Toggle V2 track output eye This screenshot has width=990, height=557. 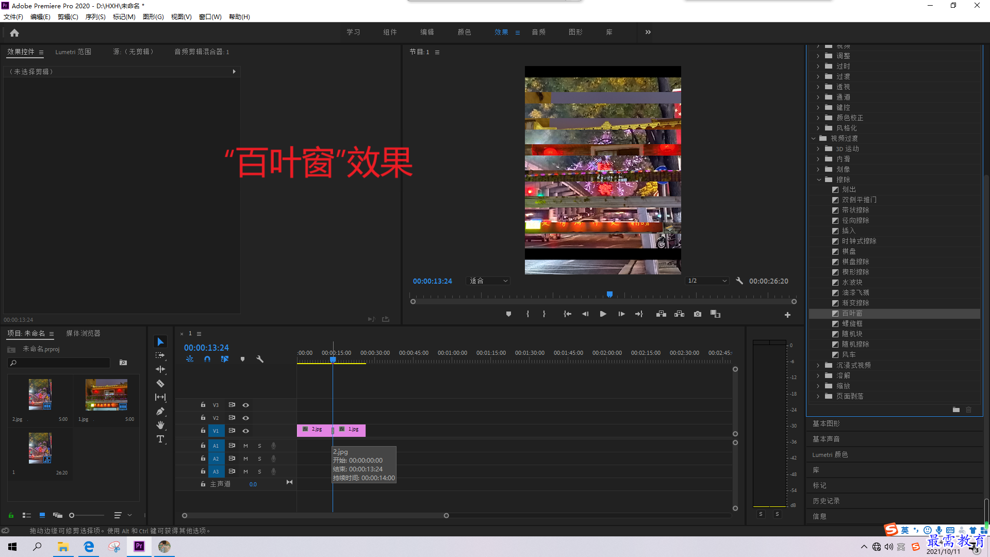pos(246,418)
